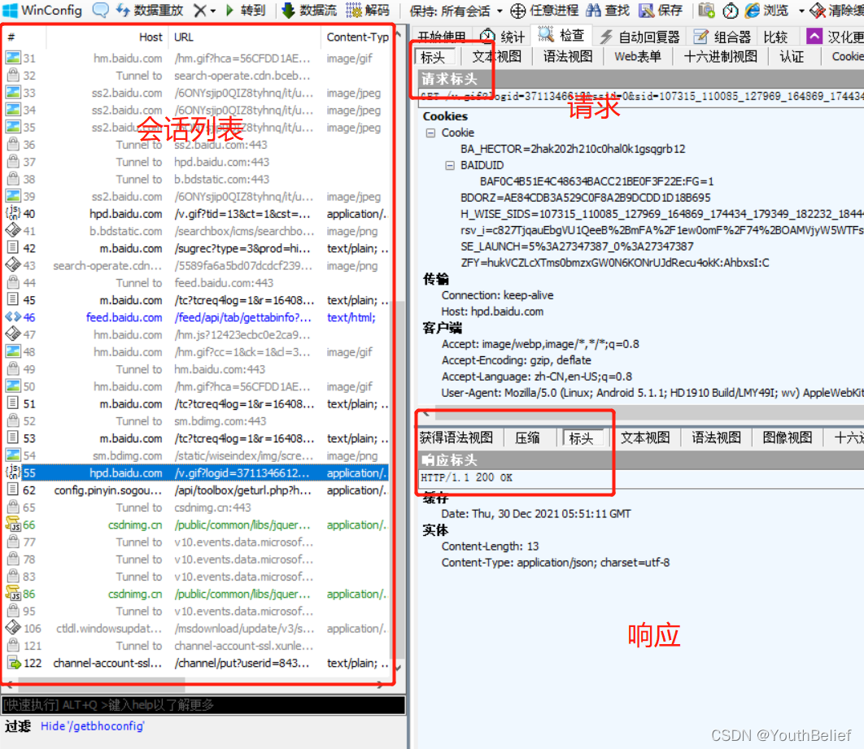Click the WinConfig Windows logo icon
The height and width of the screenshot is (749, 864).
click(10, 10)
